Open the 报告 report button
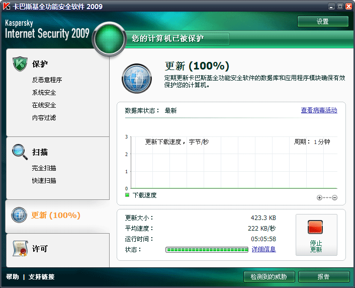The height and width of the screenshot is (288, 355). coord(323,276)
